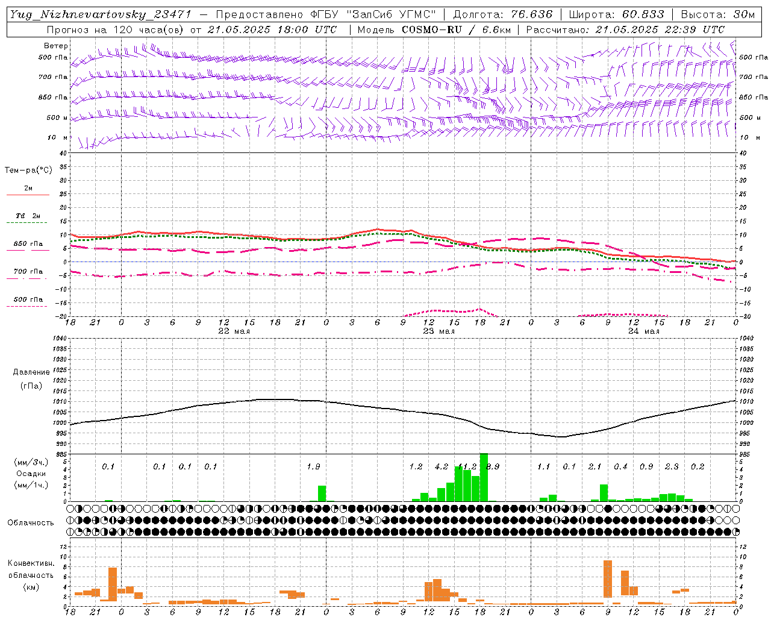Image resolution: width=771 pixels, height=617 pixels.
Task: Click the Облачность panel label
Action: tap(31, 523)
